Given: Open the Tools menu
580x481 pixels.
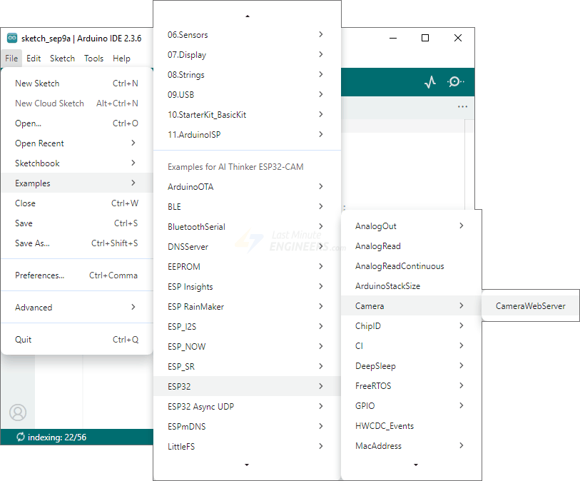Looking at the screenshot, I should pyautogui.click(x=93, y=59).
